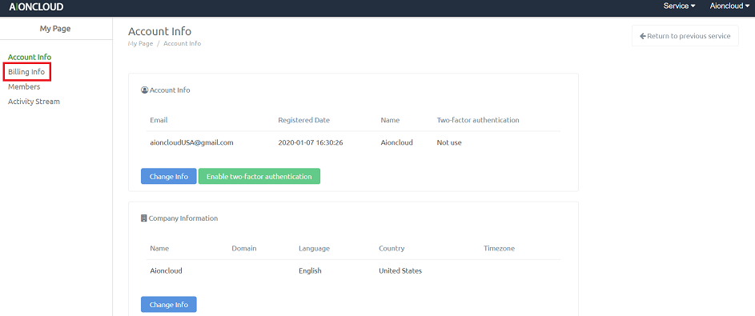The height and width of the screenshot is (316, 755).
Task: Click the AIONCLOUD logo
Action: [x=36, y=6]
